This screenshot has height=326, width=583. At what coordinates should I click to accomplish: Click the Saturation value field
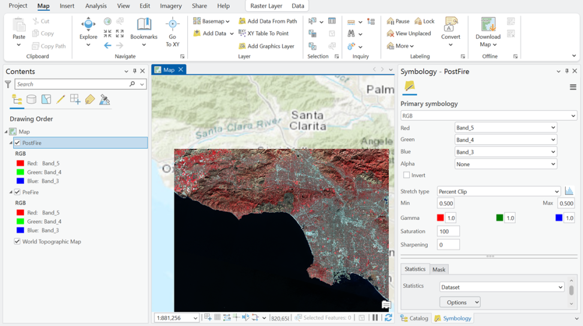[448, 231]
